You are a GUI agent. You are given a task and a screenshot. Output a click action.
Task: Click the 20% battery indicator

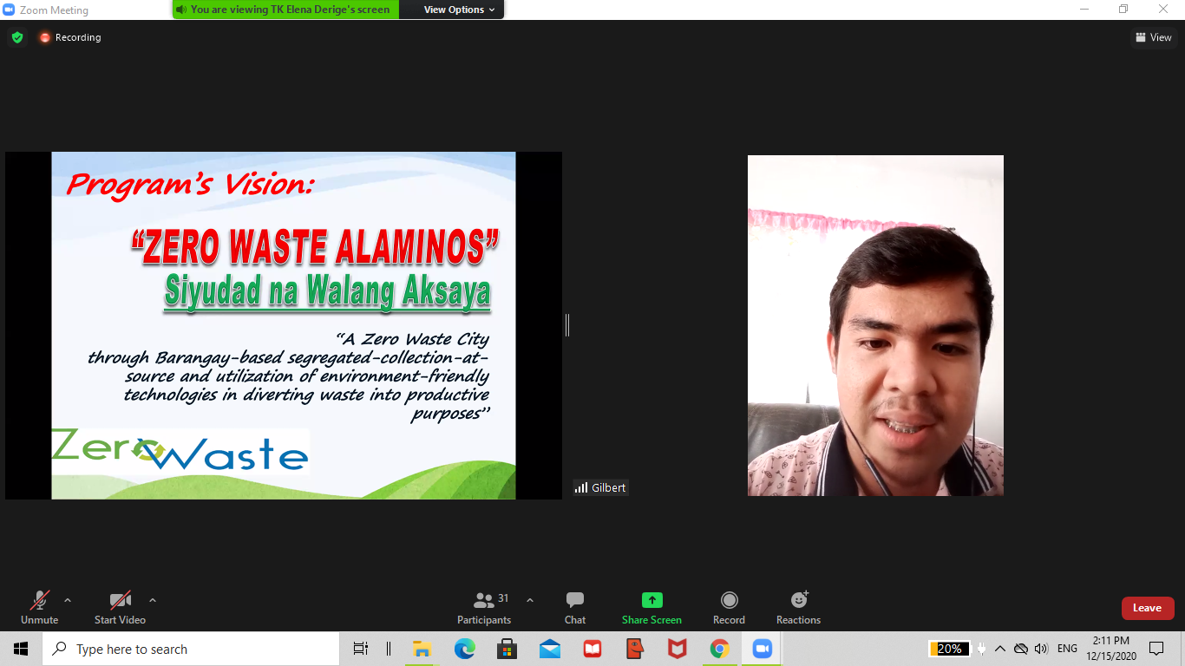(x=949, y=649)
